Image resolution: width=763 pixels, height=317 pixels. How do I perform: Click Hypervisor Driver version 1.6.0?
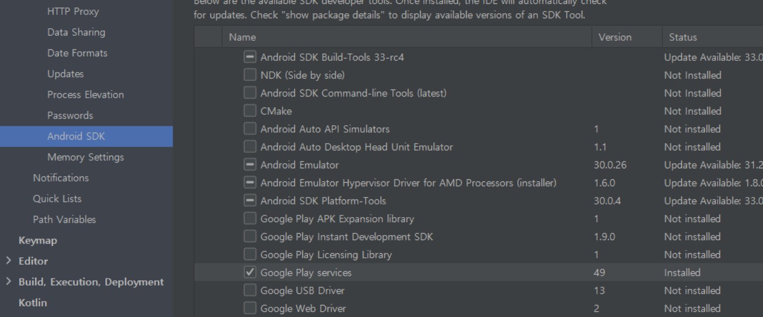[604, 183]
